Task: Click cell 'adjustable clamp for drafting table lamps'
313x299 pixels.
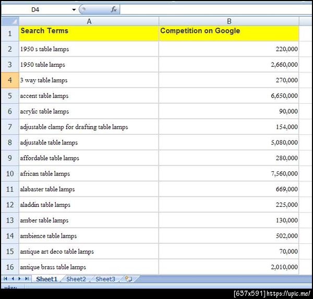Action: (89, 127)
